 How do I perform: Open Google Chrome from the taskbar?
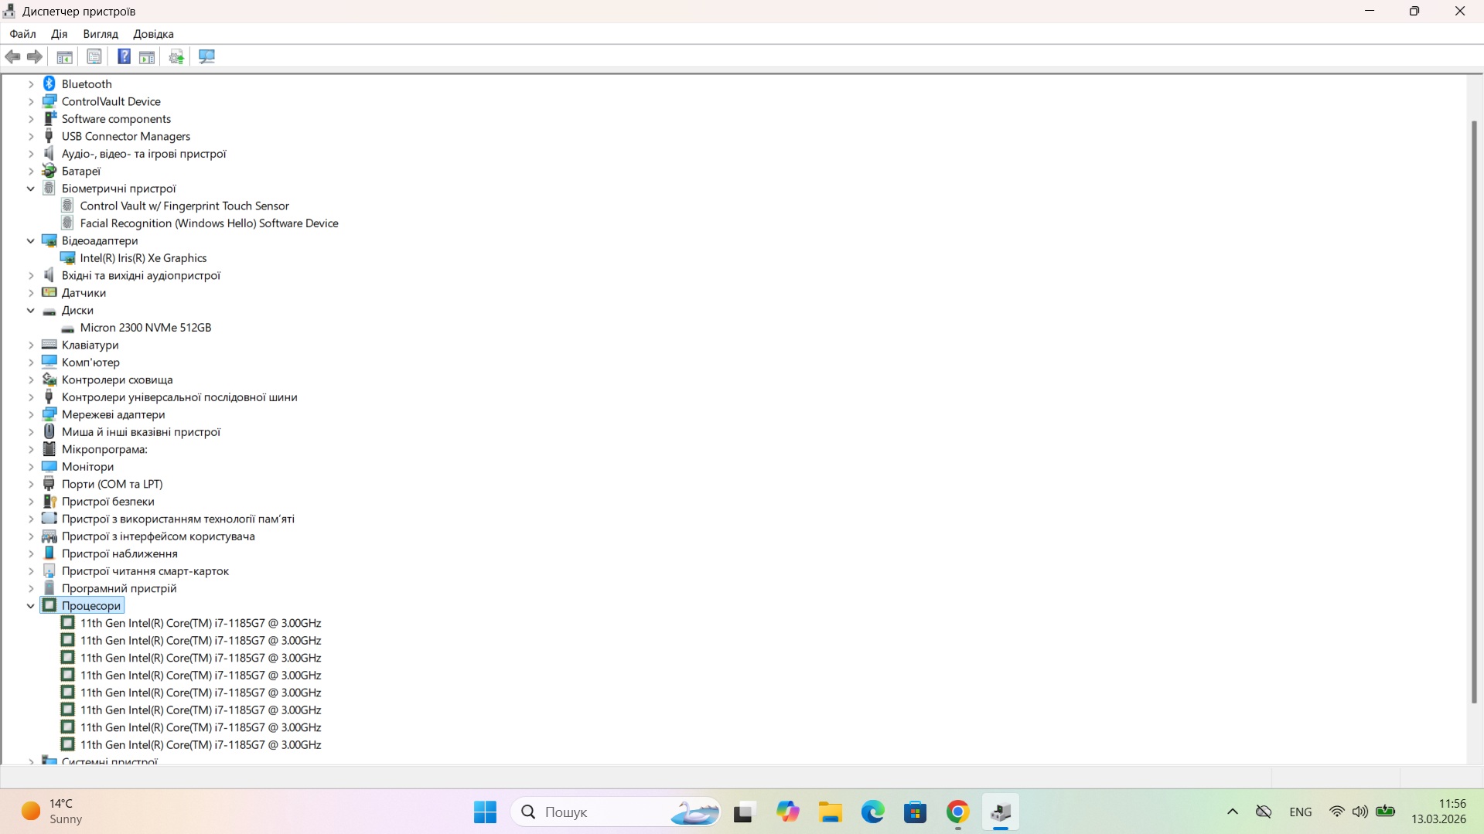click(957, 812)
